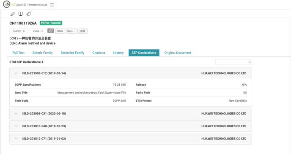Click the TS 28 545 specification value

pyautogui.click(x=119, y=85)
